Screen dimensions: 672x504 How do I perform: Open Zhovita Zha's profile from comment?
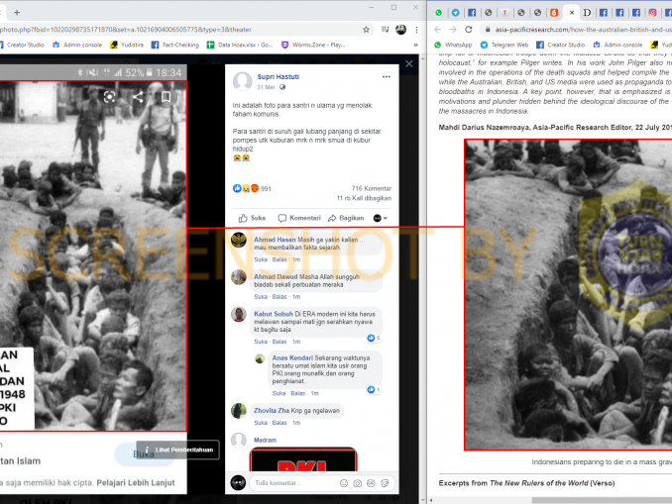pos(272,410)
